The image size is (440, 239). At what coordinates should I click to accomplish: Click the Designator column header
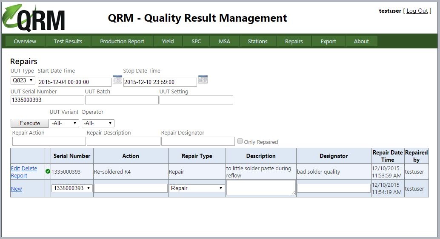(x=334, y=156)
